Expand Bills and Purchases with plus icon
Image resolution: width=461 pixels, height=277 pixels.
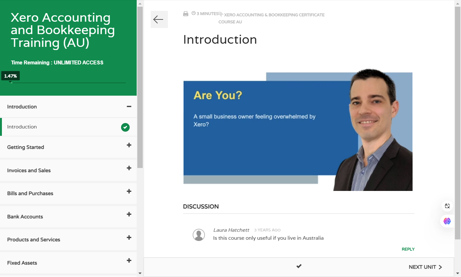pos(129,191)
